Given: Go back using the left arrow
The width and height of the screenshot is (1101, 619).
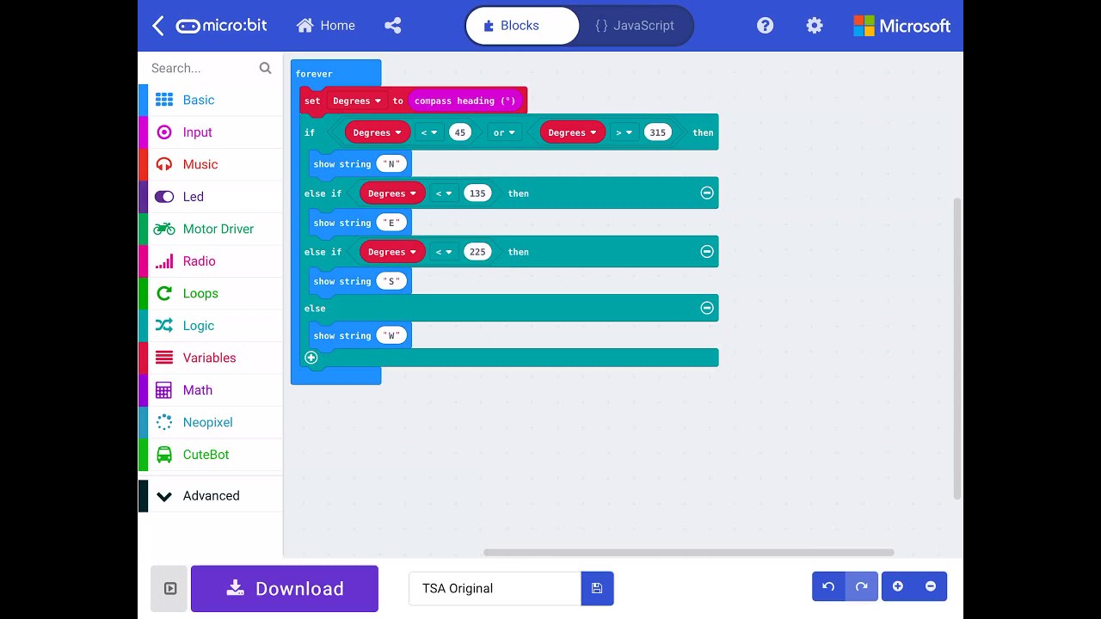Looking at the screenshot, I should click(x=158, y=26).
